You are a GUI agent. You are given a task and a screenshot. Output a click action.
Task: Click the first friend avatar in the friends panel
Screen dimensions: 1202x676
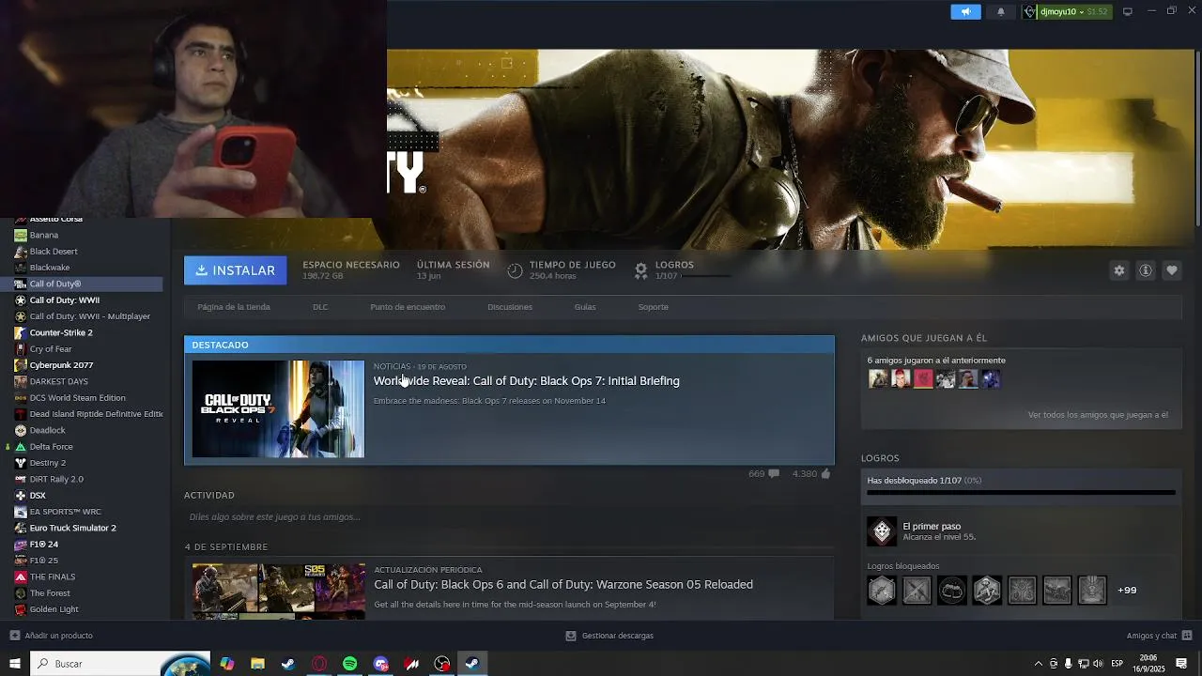click(x=878, y=379)
